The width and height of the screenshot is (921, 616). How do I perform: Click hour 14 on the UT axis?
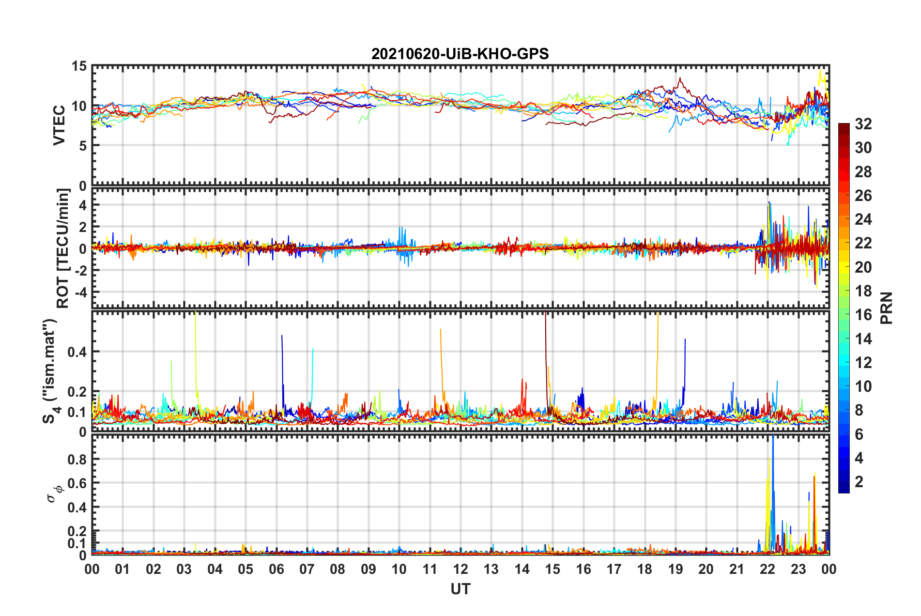522,569
